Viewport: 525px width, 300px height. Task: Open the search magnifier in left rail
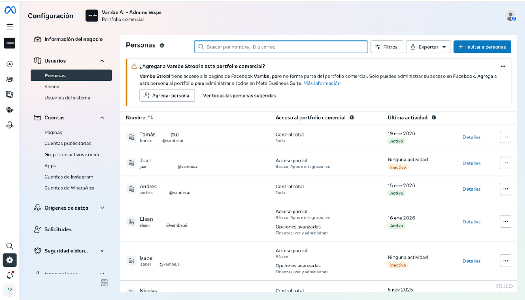point(10,246)
